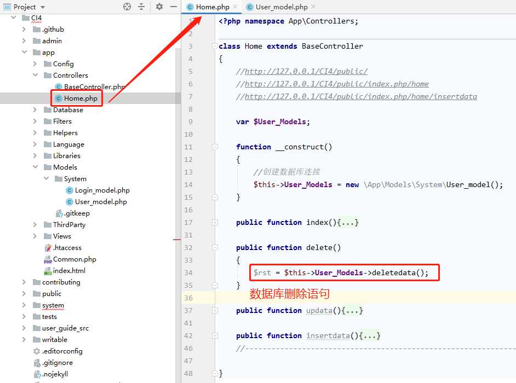Image resolution: width=516 pixels, height=383 pixels.
Task: Open the index.php/home URL link
Action: coord(337,84)
